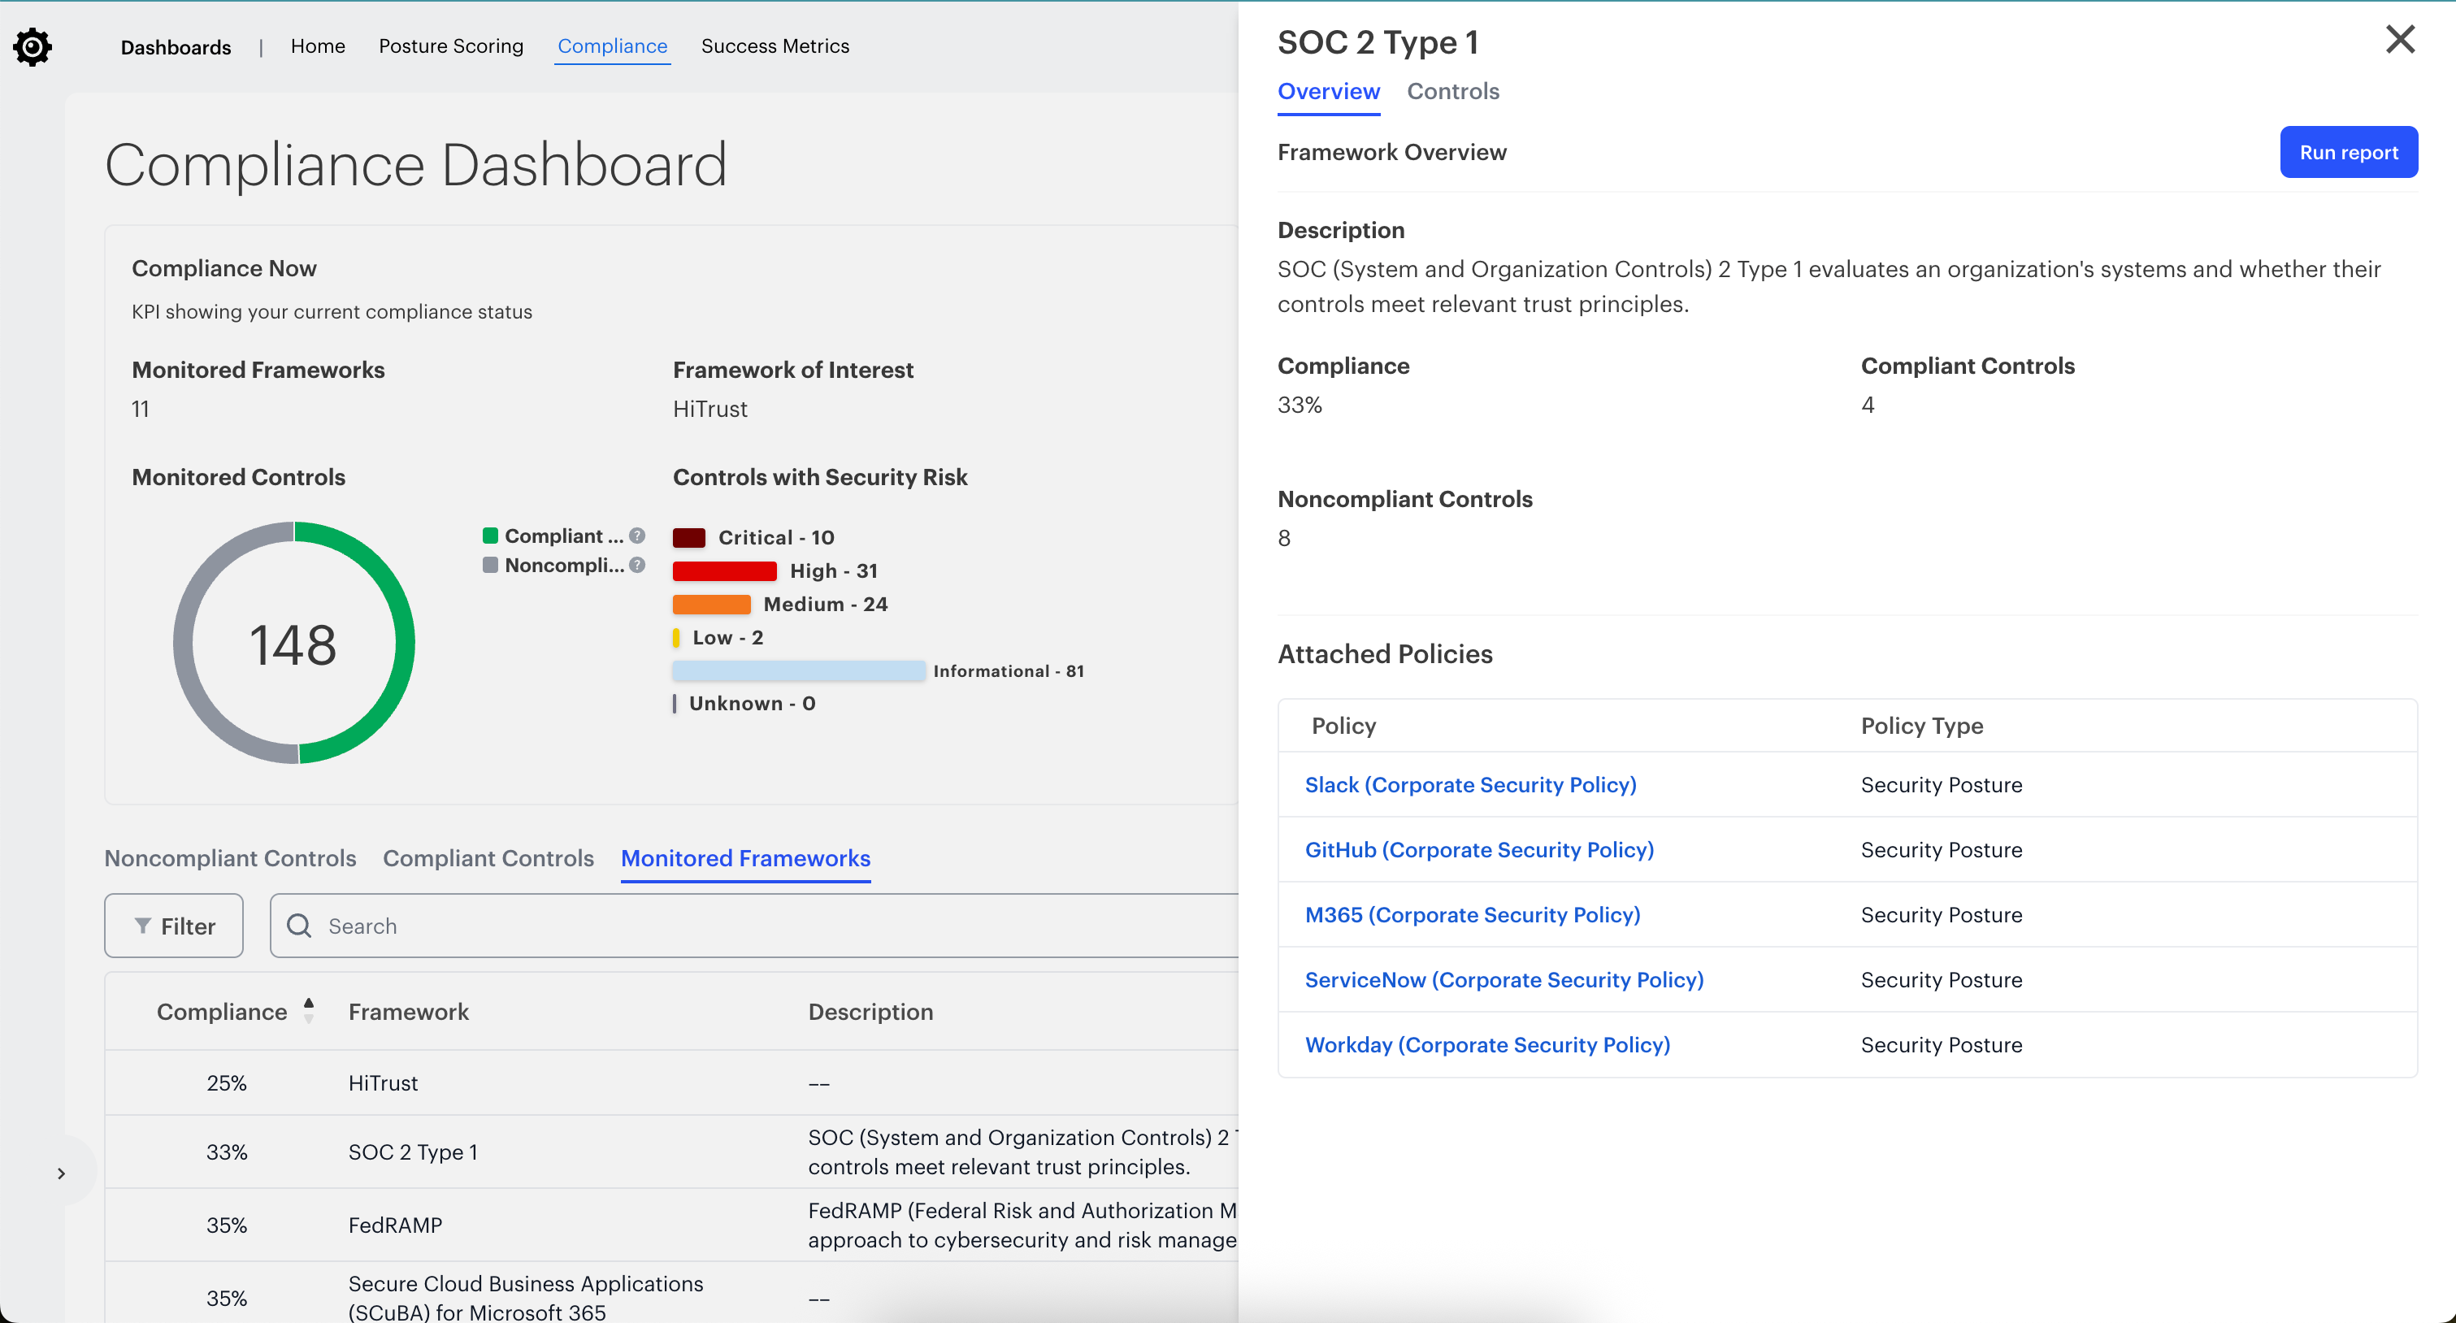Click the Framework of Interest HiTrust value
2456x1323 pixels.
[710, 409]
